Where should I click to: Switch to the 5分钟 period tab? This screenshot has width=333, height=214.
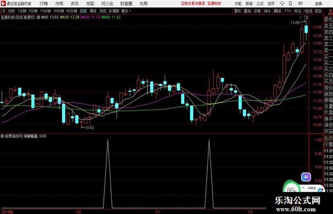(x=33, y=11)
